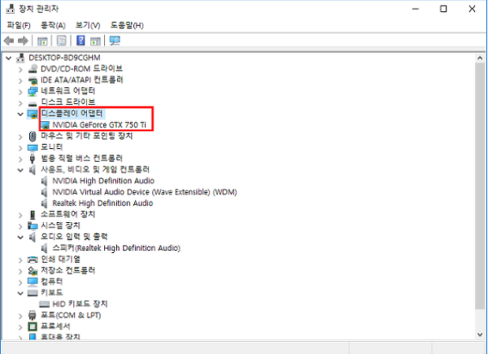Expand the 시스템 장치 node
488x354 pixels.
pos(20,226)
